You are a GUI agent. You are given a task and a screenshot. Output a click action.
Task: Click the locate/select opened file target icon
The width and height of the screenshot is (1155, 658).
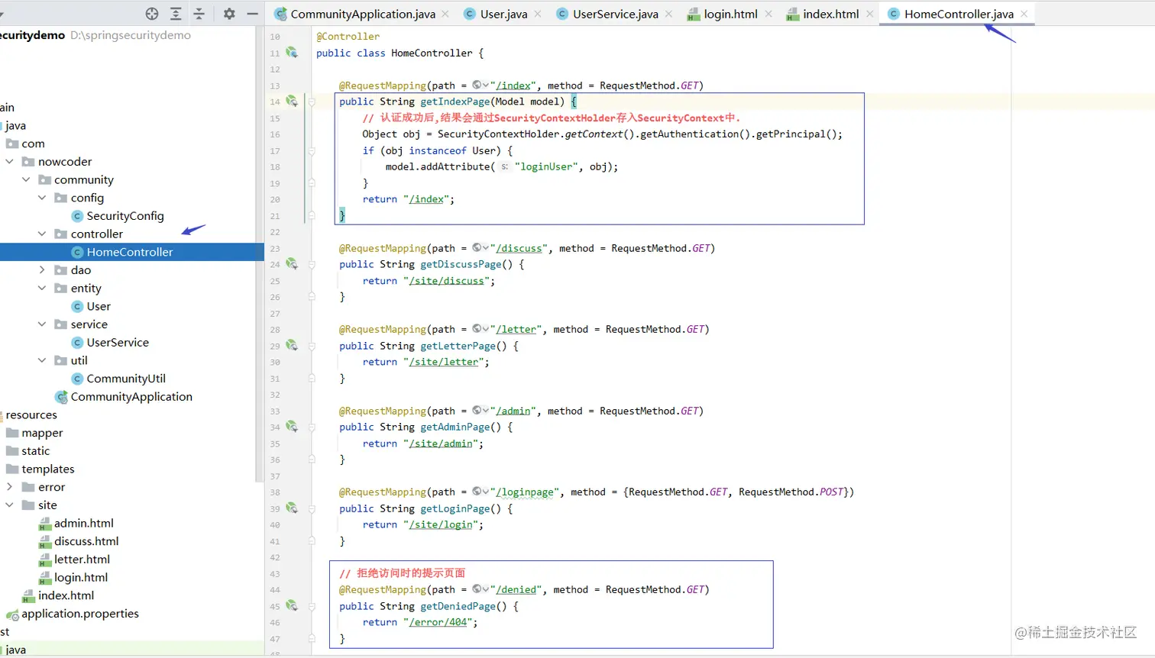click(152, 14)
